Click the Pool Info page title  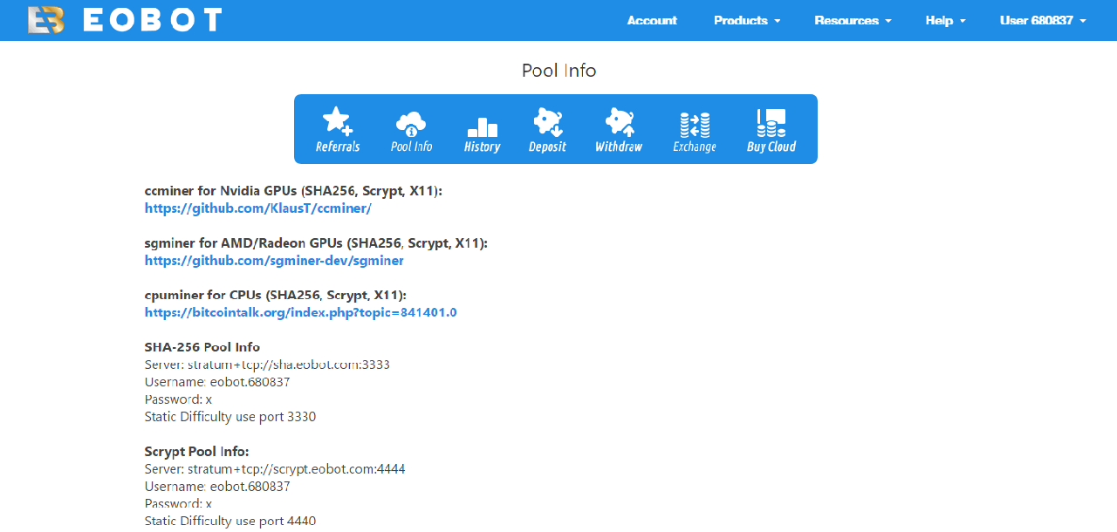(558, 71)
